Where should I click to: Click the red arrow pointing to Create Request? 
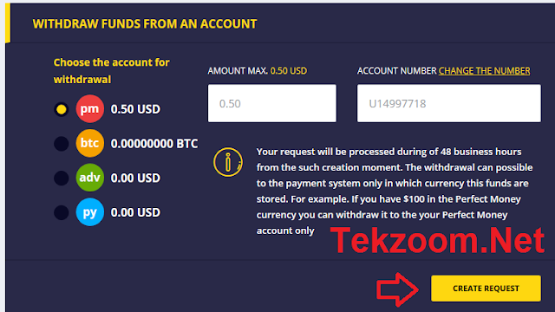[x=397, y=289]
